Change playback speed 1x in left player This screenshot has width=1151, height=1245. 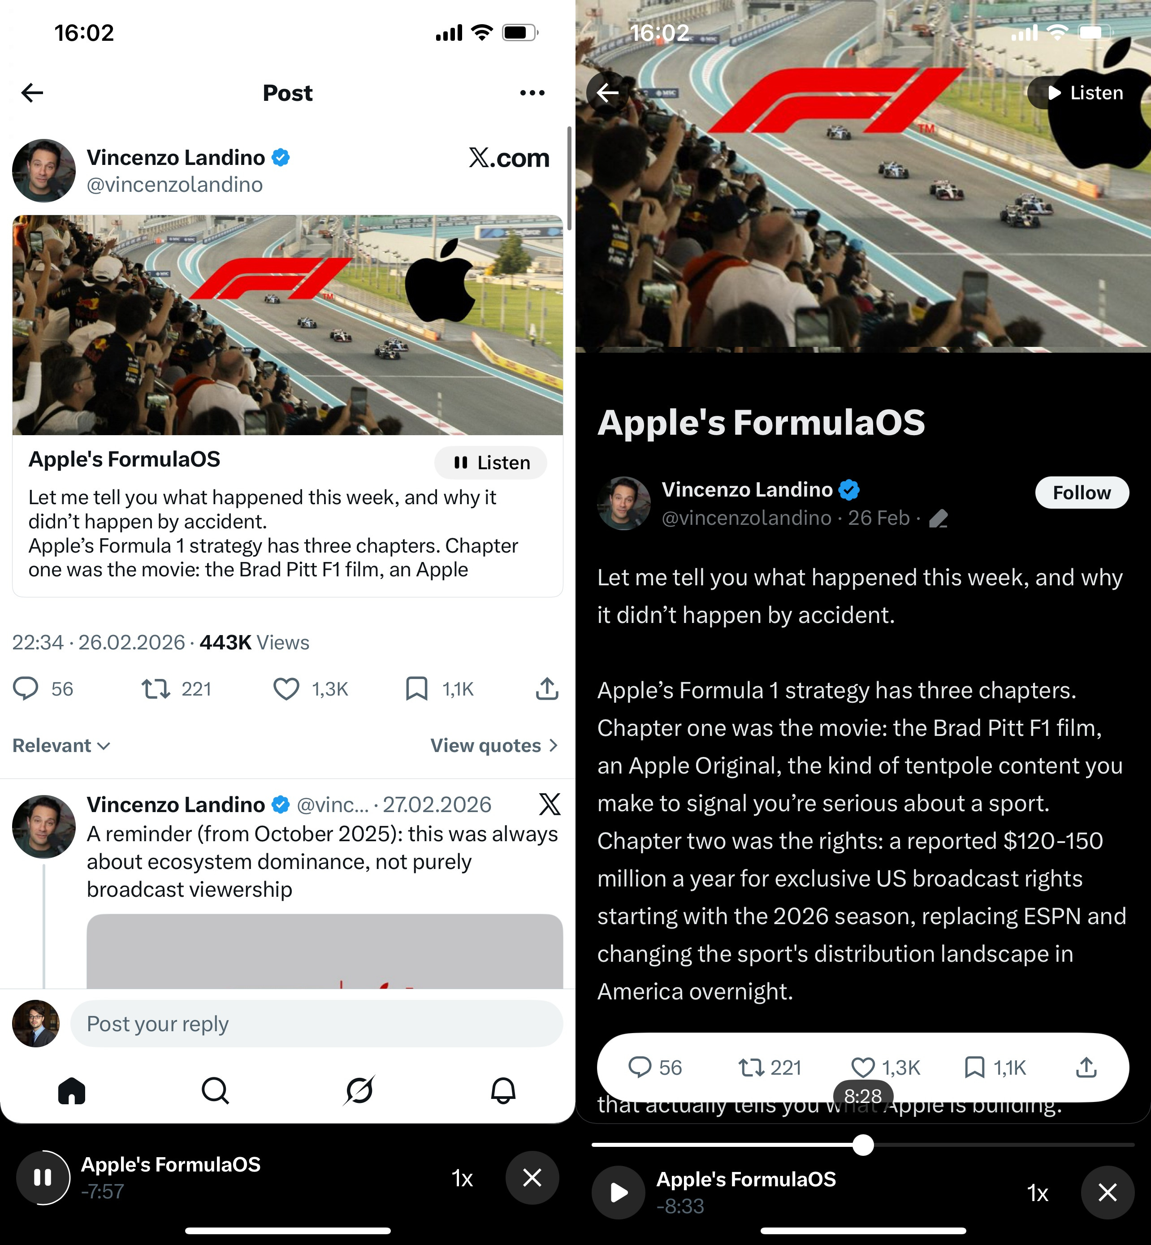(x=462, y=1178)
